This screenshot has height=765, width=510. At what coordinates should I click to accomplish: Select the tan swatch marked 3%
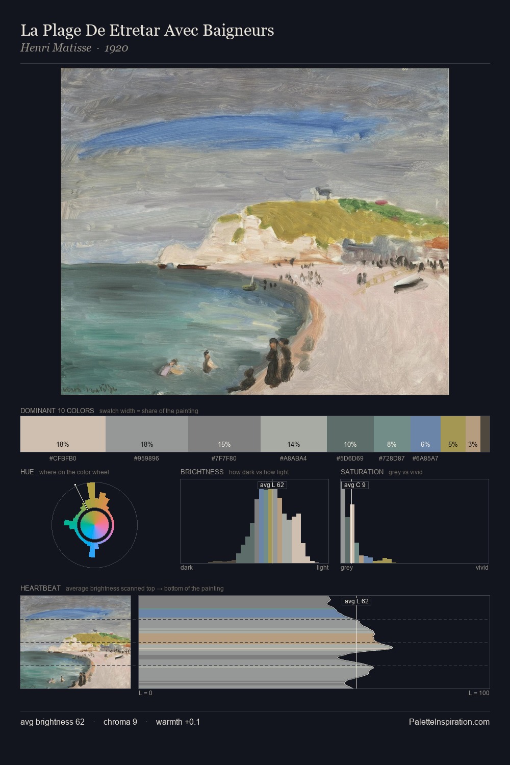pyautogui.click(x=473, y=434)
